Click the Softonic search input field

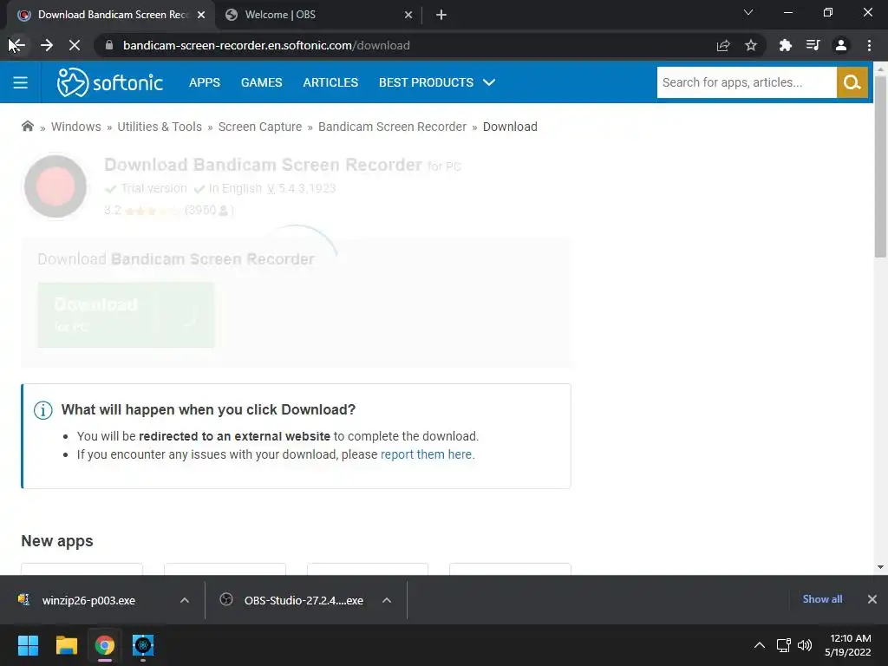point(747,82)
